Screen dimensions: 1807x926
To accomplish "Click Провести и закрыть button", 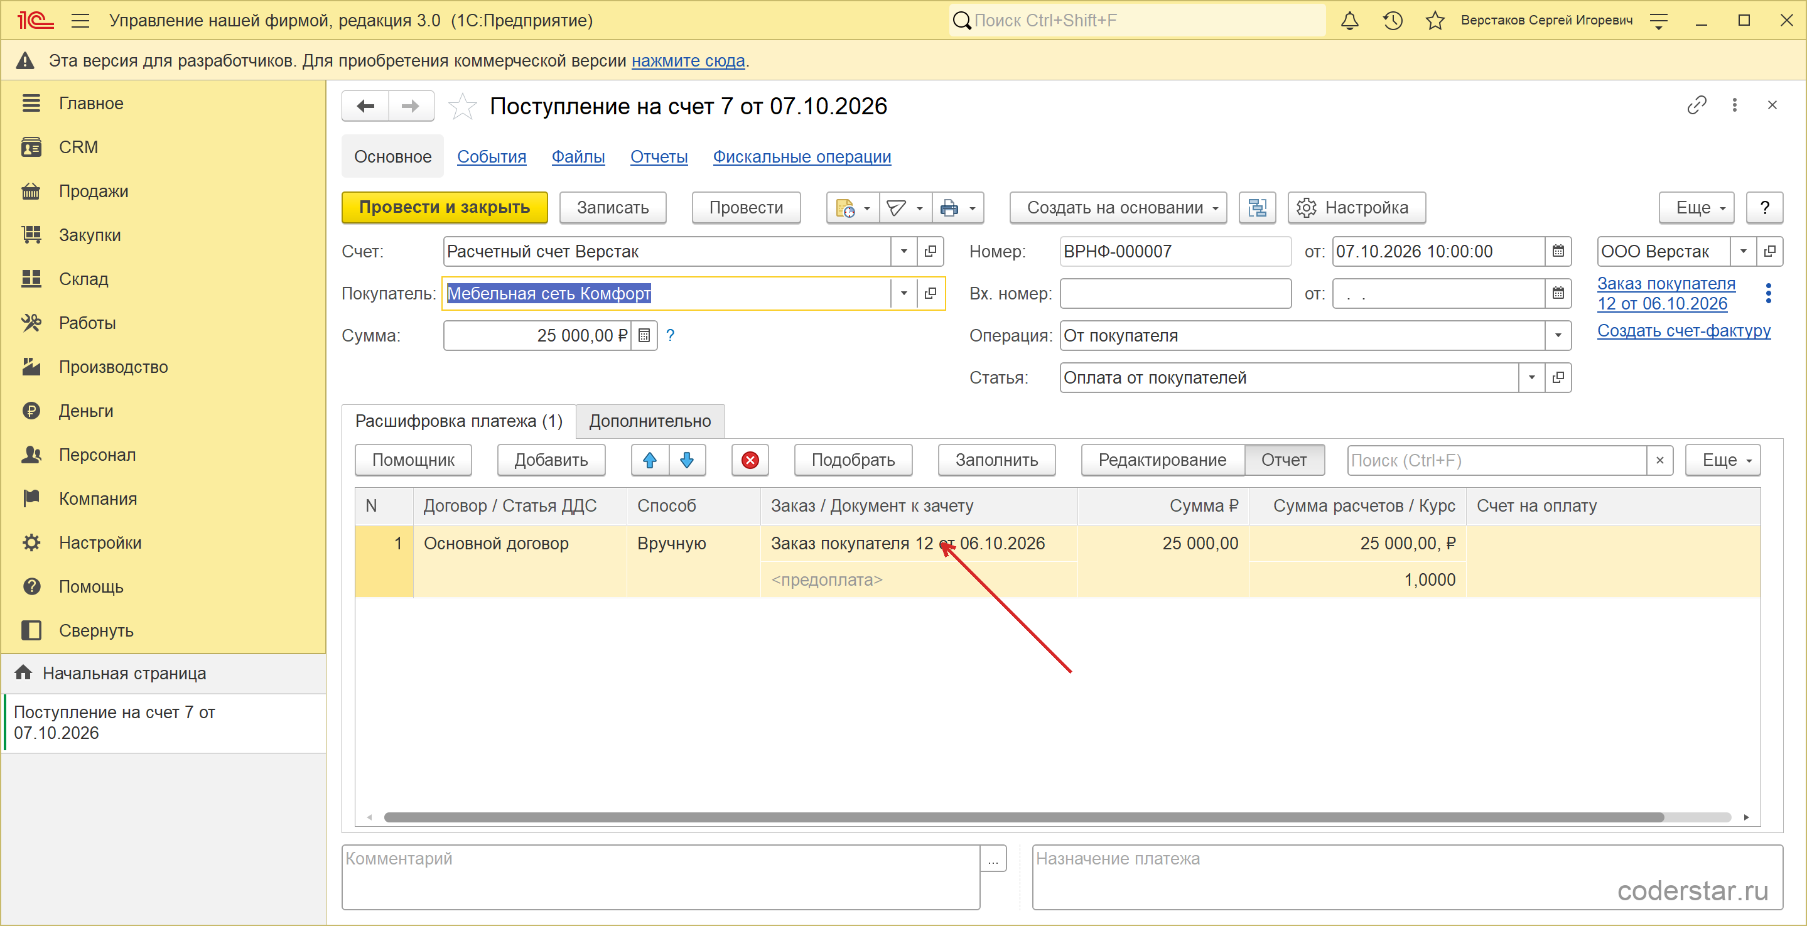I will (445, 208).
